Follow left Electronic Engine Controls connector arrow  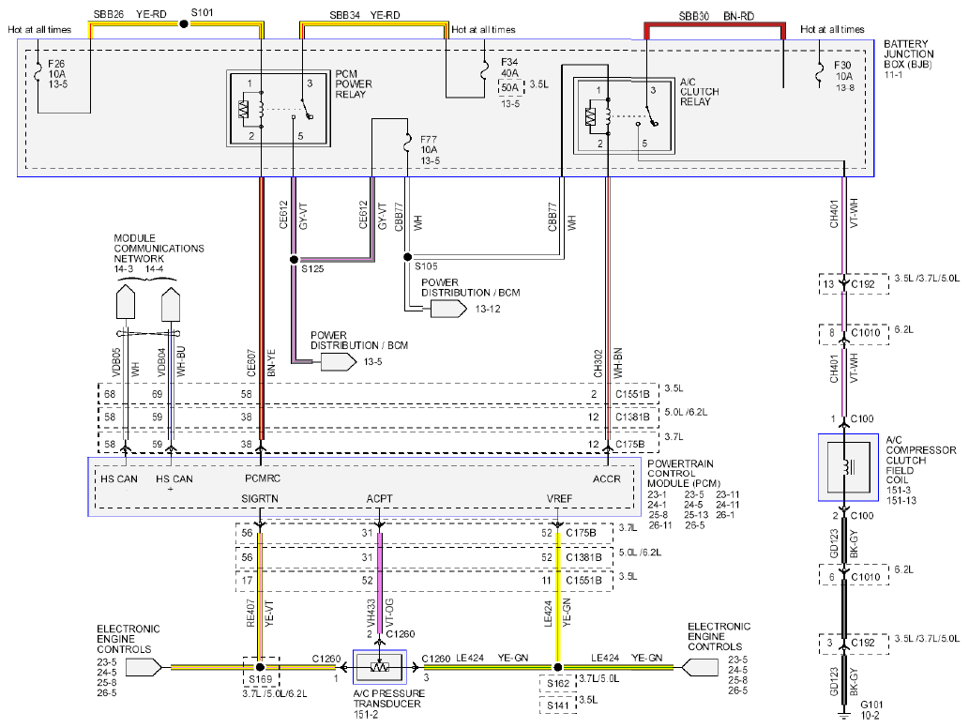(144, 667)
